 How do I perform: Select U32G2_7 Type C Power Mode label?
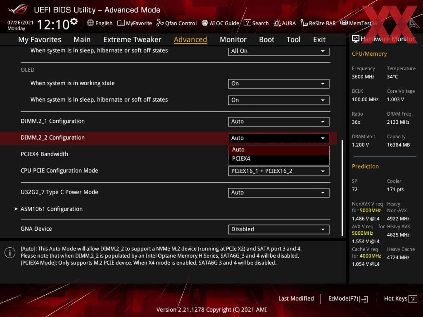coord(59,192)
